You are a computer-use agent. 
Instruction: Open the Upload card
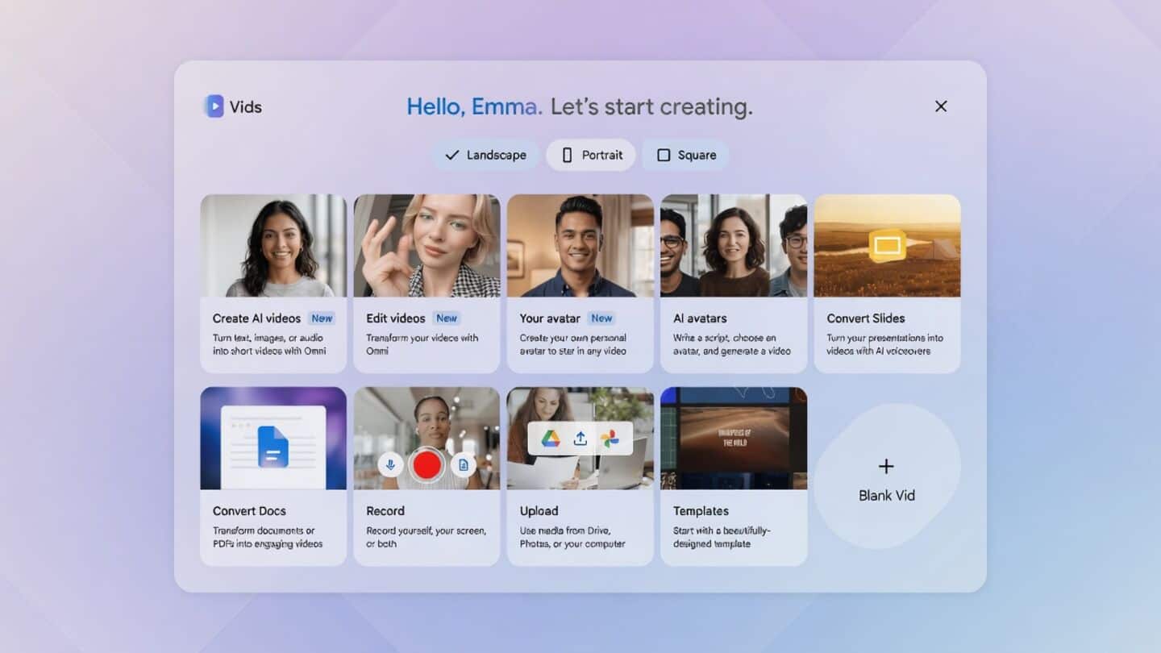[580, 476]
